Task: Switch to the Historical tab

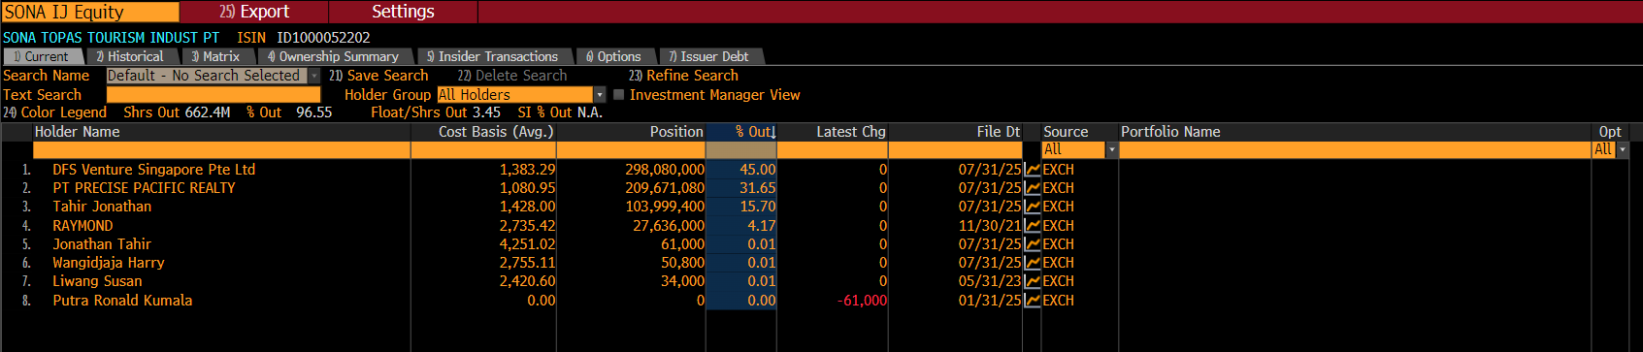Action: (129, 57)
